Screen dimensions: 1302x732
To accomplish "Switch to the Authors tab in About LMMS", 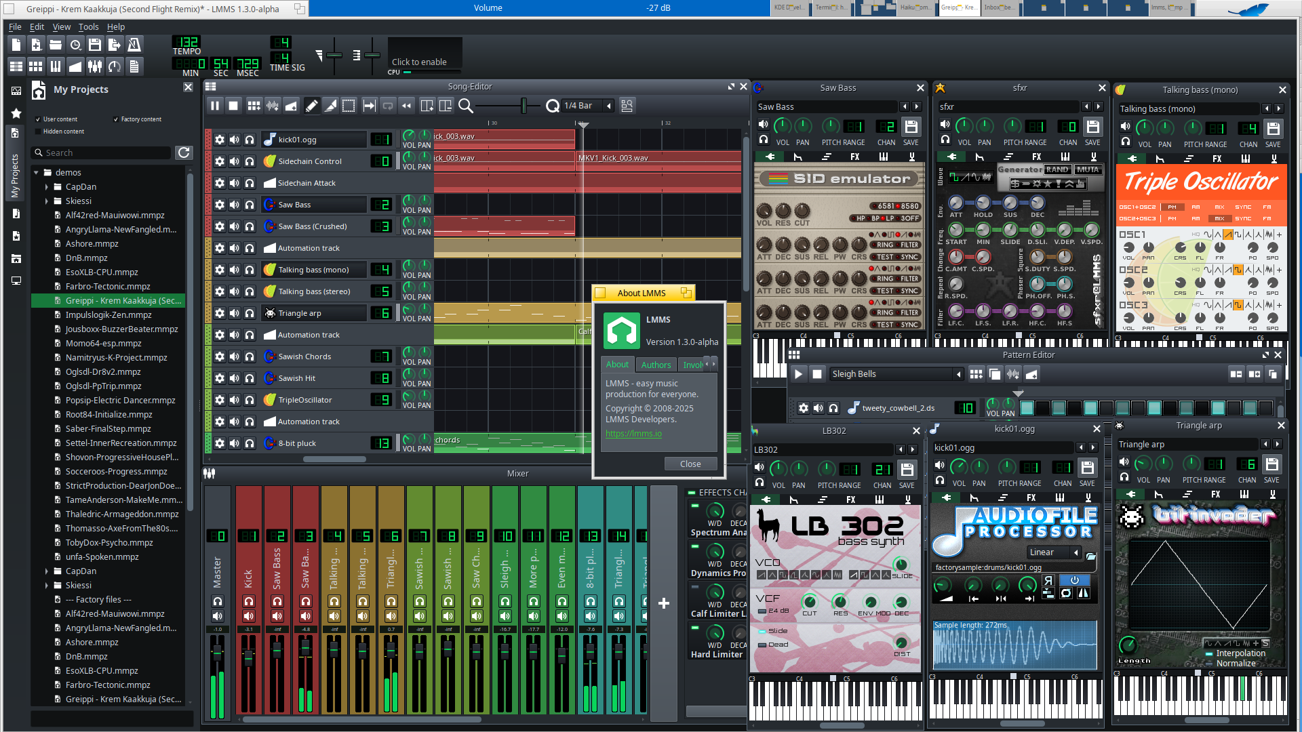I will point(656,365).
